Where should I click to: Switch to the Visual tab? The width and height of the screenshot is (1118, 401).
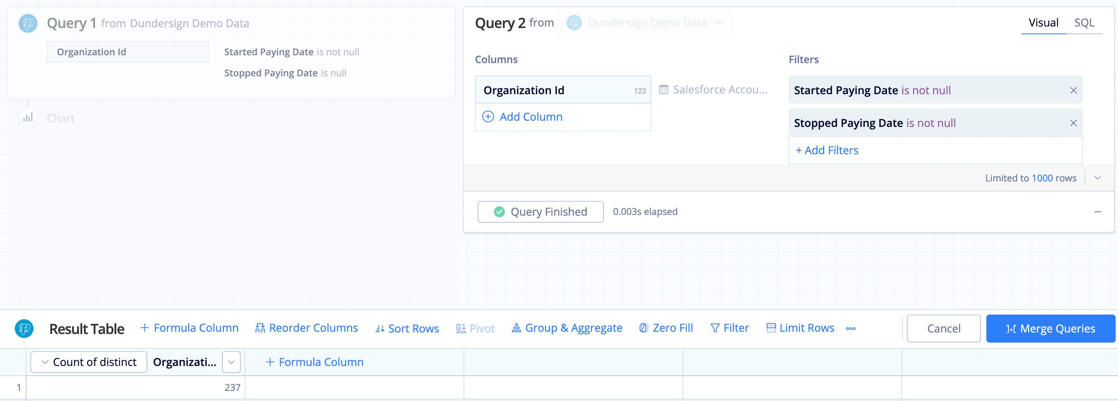(x=1043, y=23)
